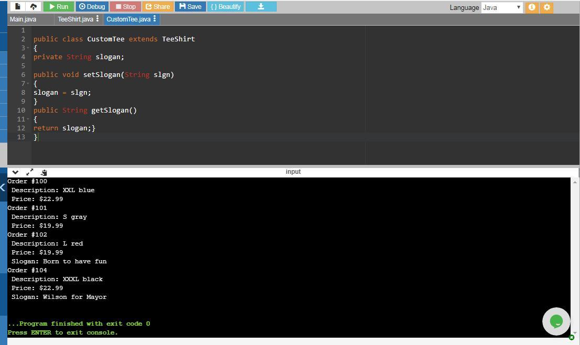Viewport: 580px width, 345px height.
Task: Place cursor on 'private String slogan;' line
Action: 79,57
